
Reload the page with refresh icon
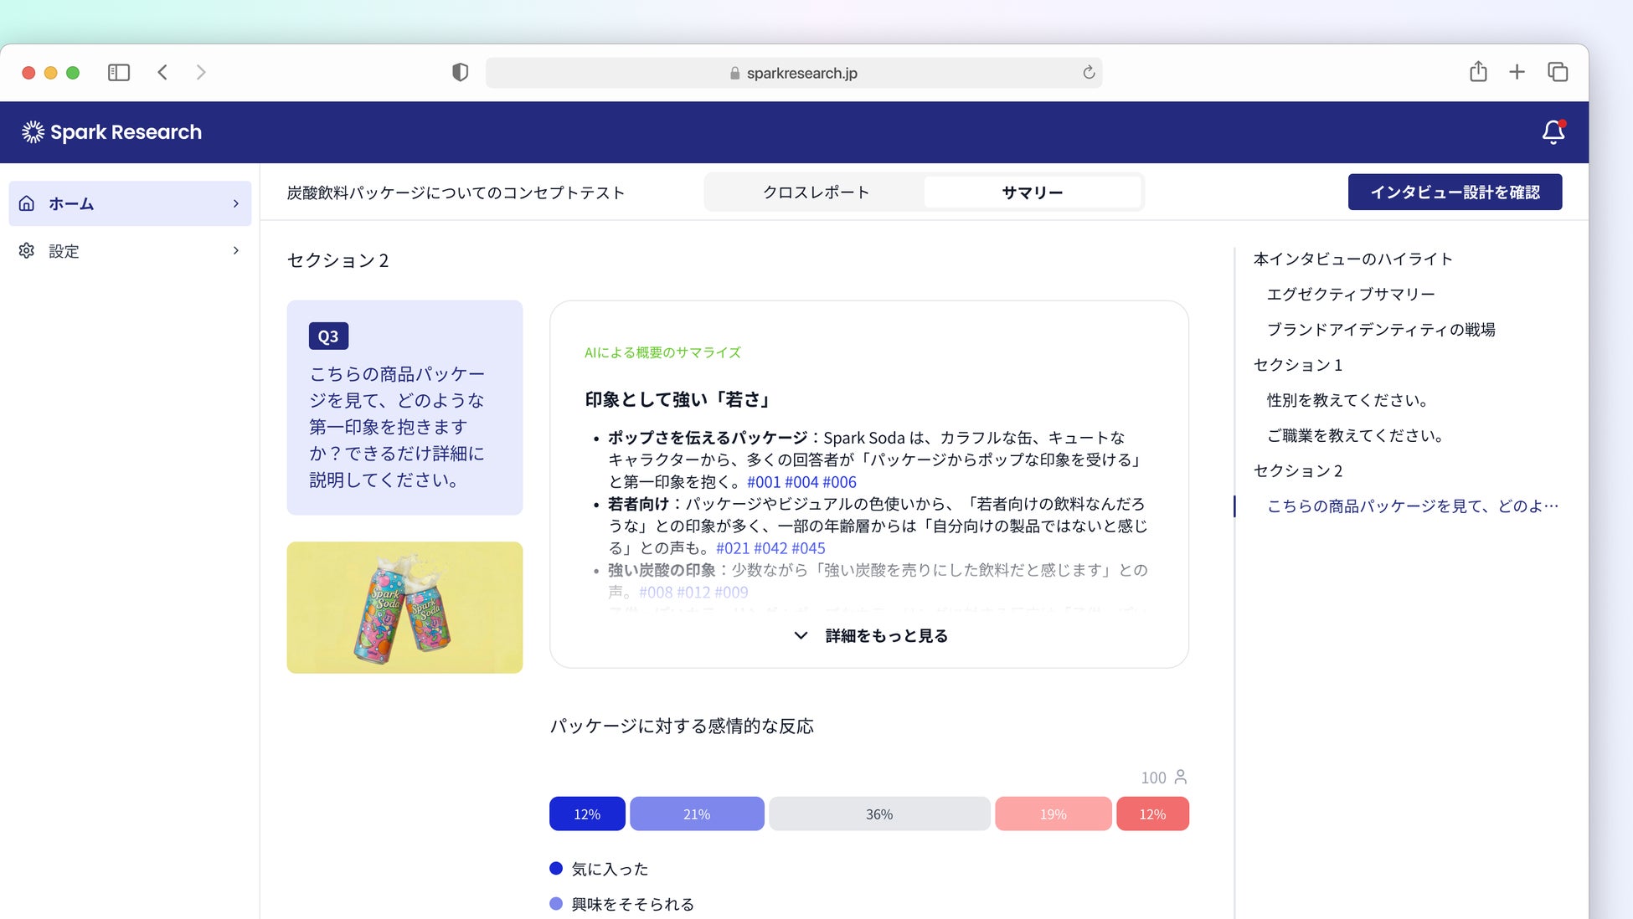point(1088,73)
